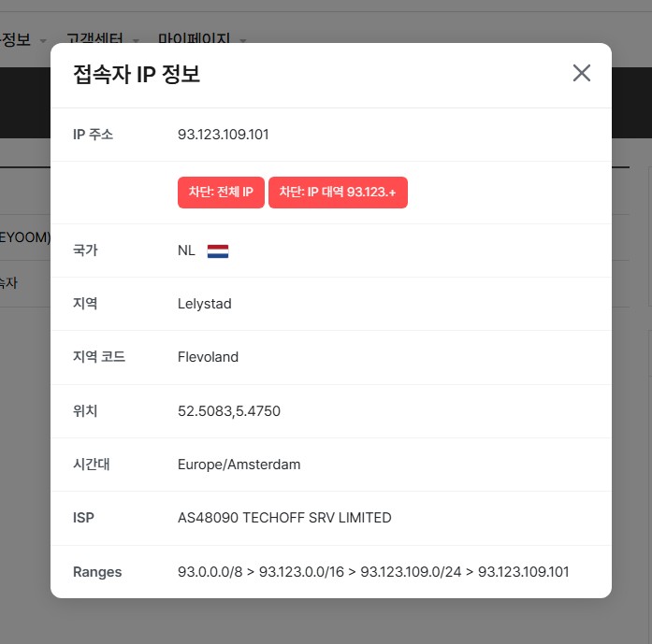Image resolution: width=652 pixels, height=644 pixels.
Task: Click the 접속자 IP 정보 dialog title
Action: tap(137, 75)
